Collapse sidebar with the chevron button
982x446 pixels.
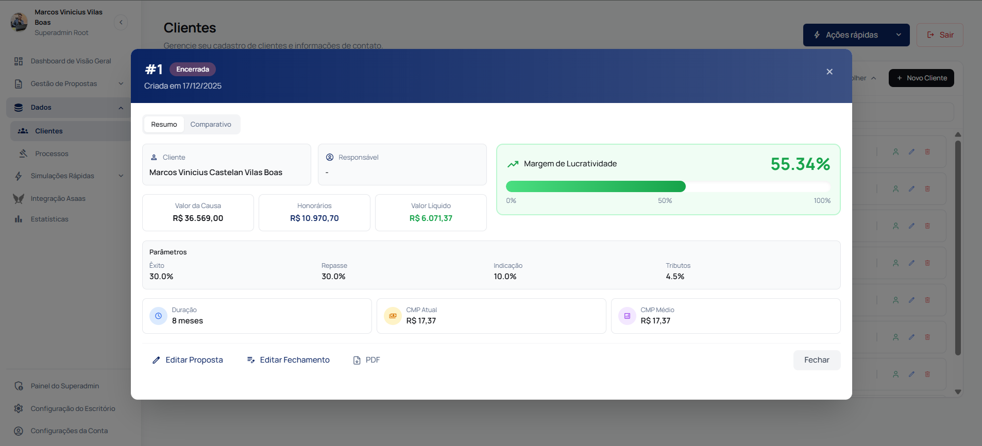121,22
